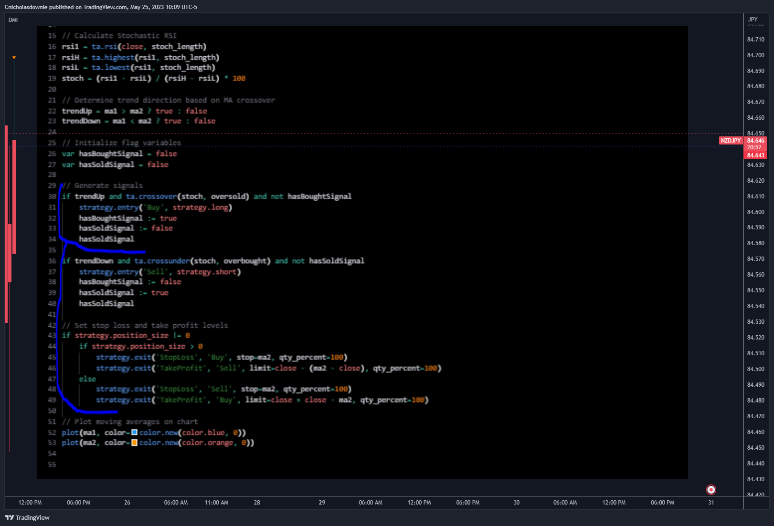Click the strategy.entry('Buy', strategy.long) line

click(156, 207)
